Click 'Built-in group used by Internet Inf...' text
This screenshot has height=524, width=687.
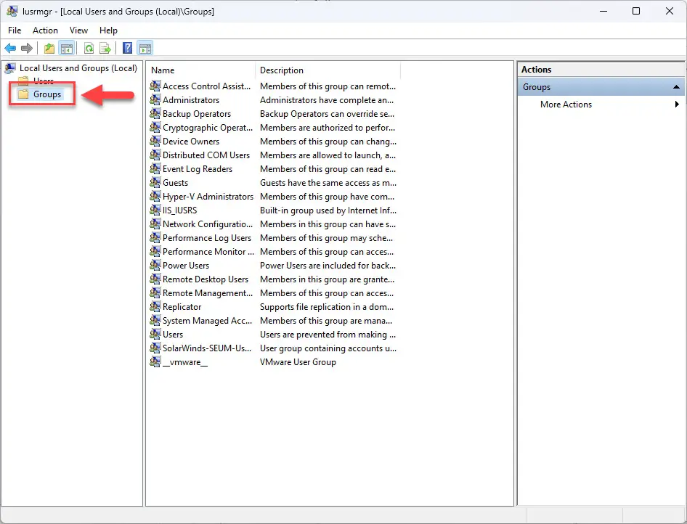click(328, 210)
